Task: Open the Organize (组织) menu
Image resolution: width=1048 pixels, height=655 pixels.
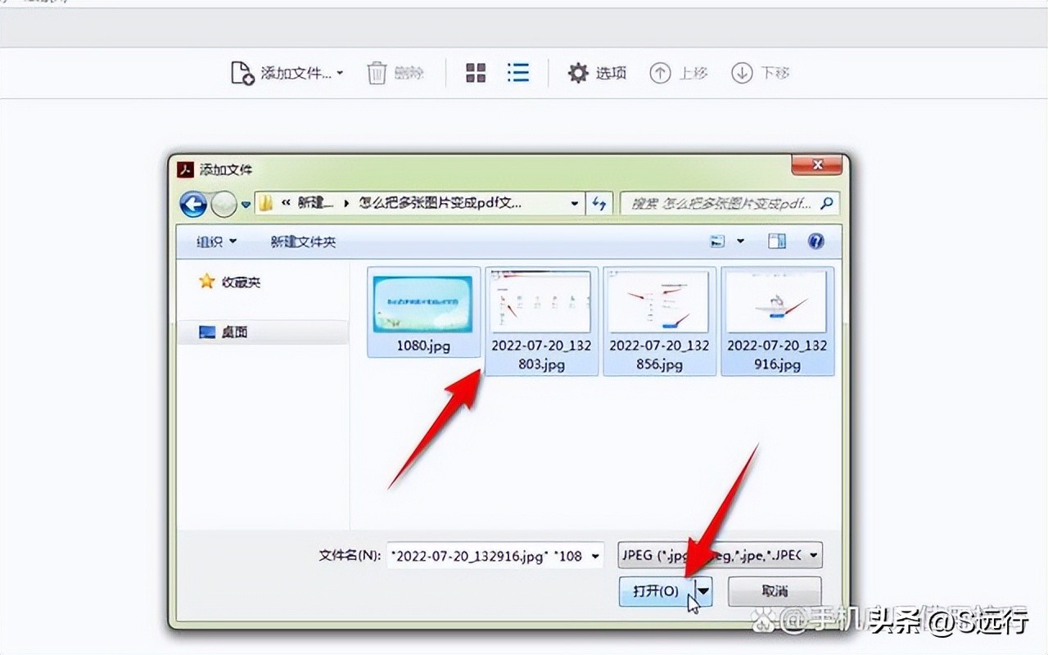Action: [x=216, y=242]
